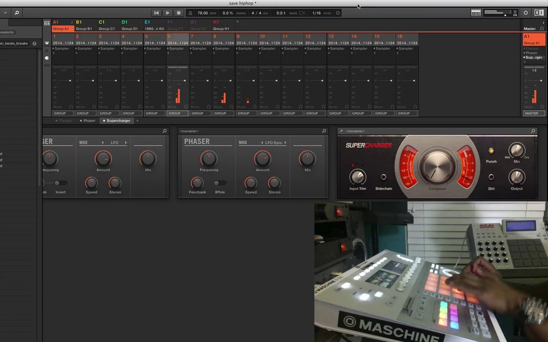Click the Master headphone cue icon
The image size is (548, 342).
tap(542, 28)
